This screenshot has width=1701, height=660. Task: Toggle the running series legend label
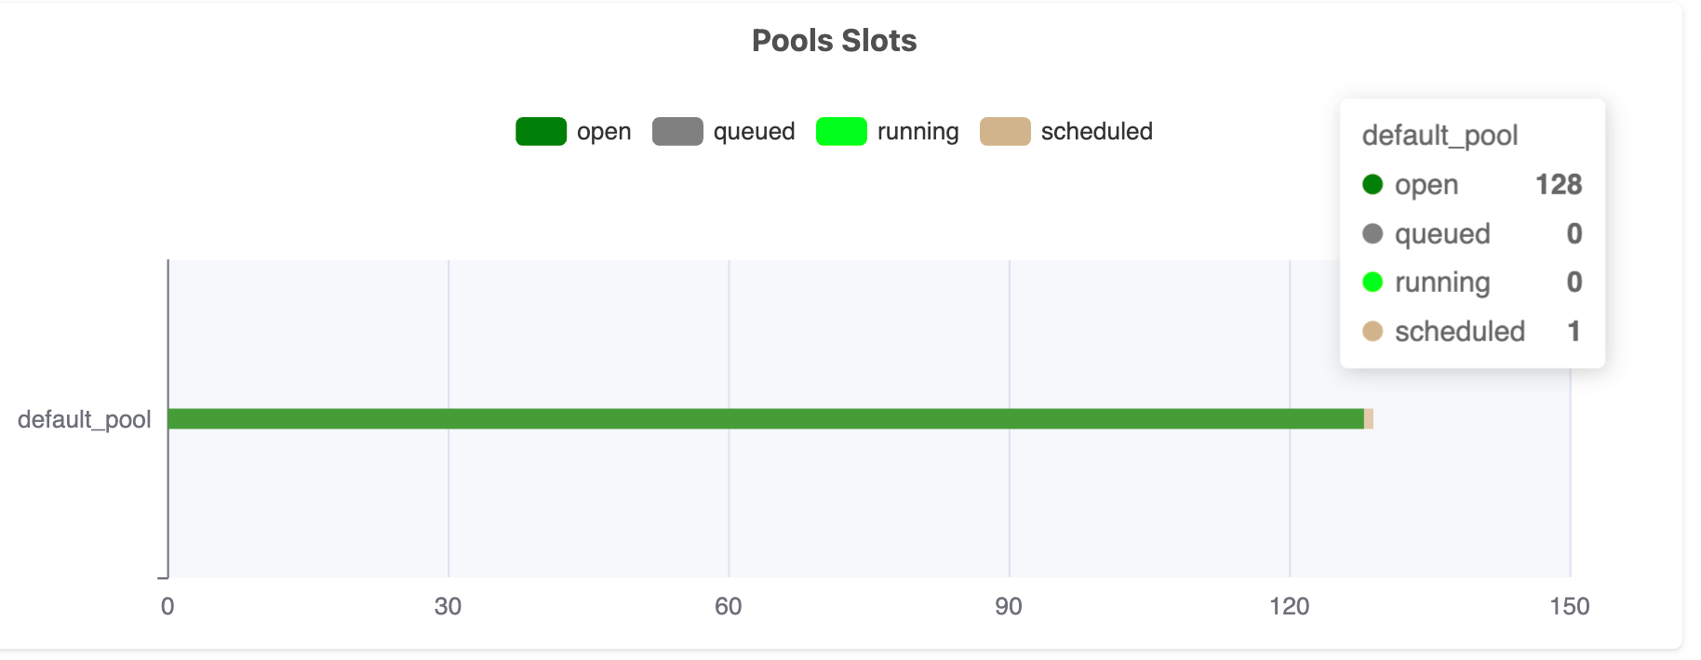[x=917, y=132]
